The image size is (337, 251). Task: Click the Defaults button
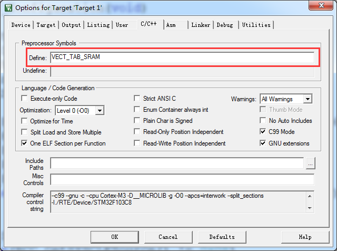click(x=222, y=237)
